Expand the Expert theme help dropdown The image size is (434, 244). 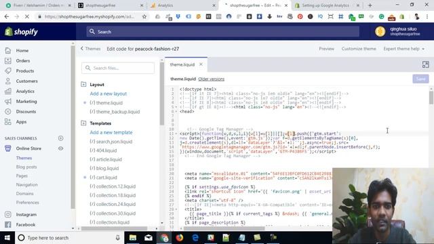tap(403, 49)
